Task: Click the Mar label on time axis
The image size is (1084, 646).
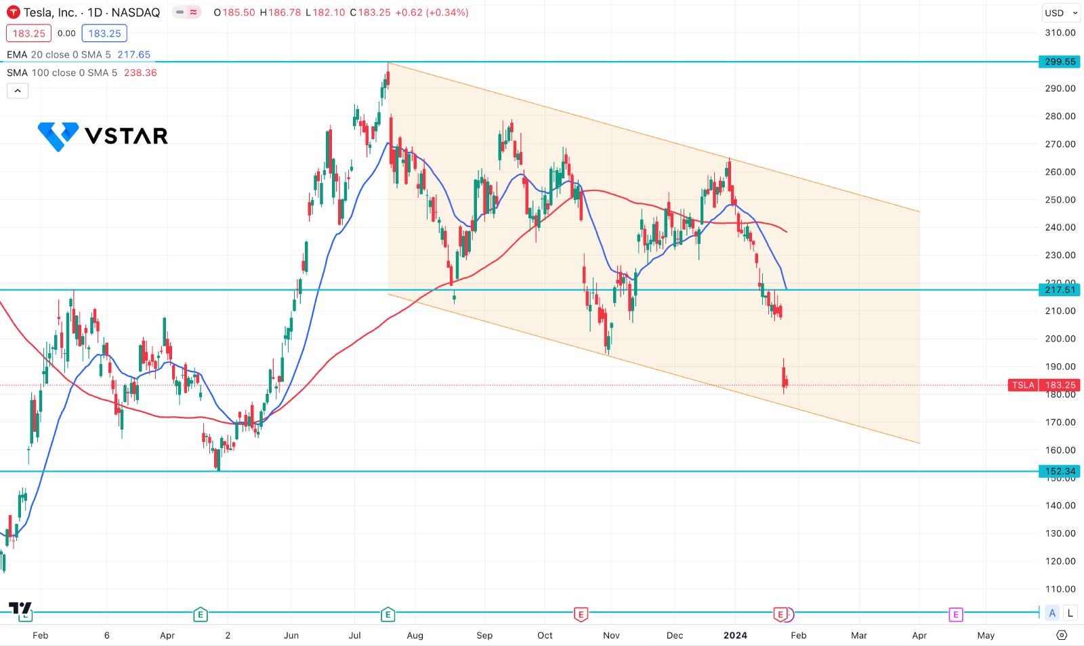Action: tap(859, 635)
